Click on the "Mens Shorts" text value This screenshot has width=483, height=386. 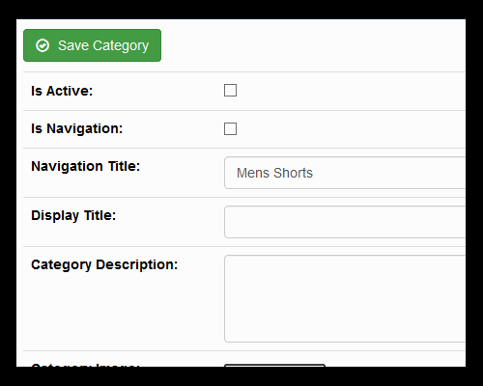tap(274, 173)
